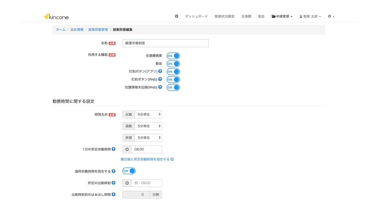Viewport: 378px width, 212px height.
Task: Open 勤務状況確認 from the navbar
Action: [x=224, y=16]
